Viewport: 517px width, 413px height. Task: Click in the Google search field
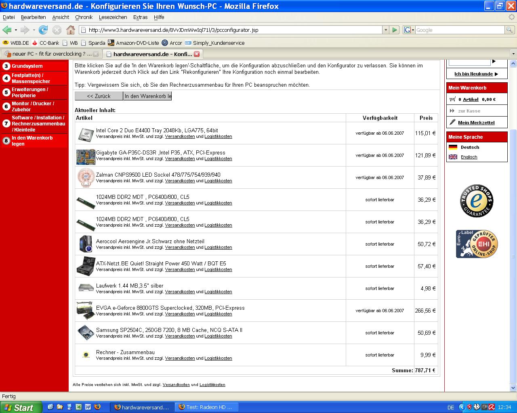460,30
